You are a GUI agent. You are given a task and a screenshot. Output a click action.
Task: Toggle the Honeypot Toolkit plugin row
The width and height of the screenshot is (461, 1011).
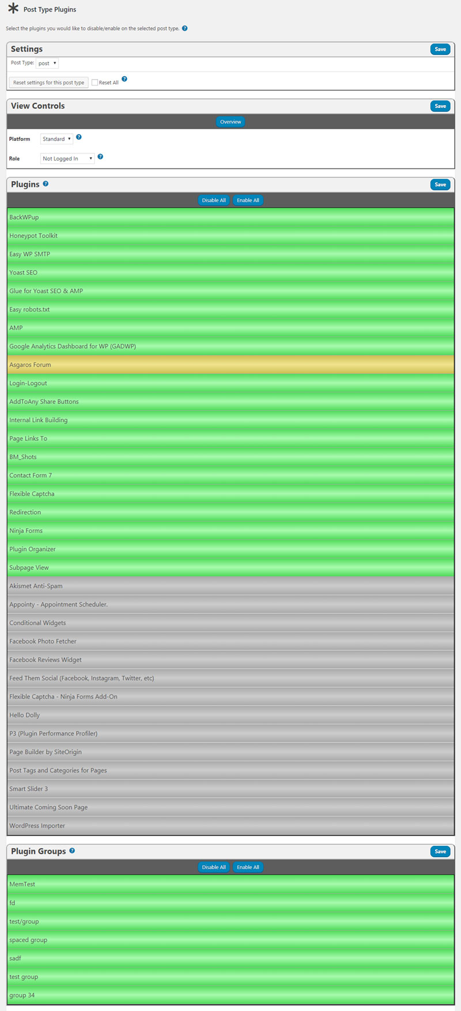tap(231, 235)
